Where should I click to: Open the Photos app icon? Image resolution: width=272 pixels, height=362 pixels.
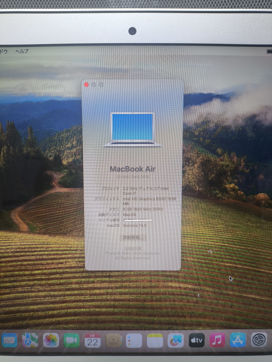51,340
